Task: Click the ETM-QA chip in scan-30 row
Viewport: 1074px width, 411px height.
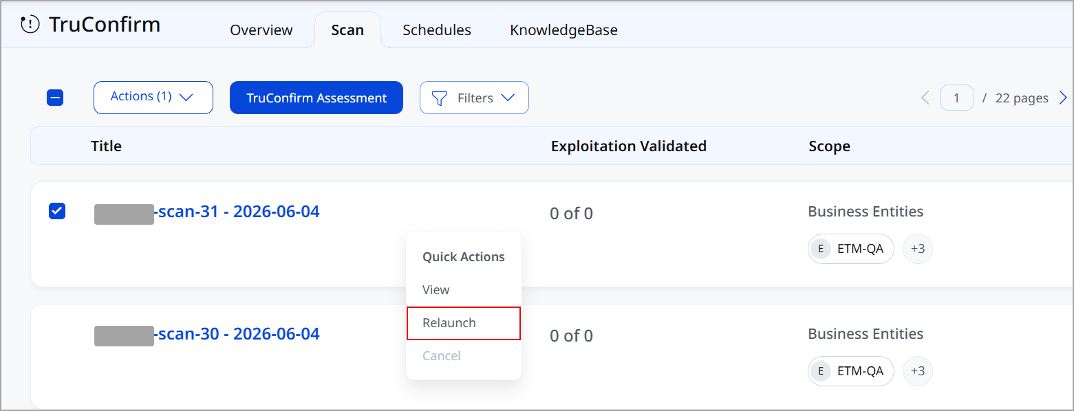Action: click(851, 371)
